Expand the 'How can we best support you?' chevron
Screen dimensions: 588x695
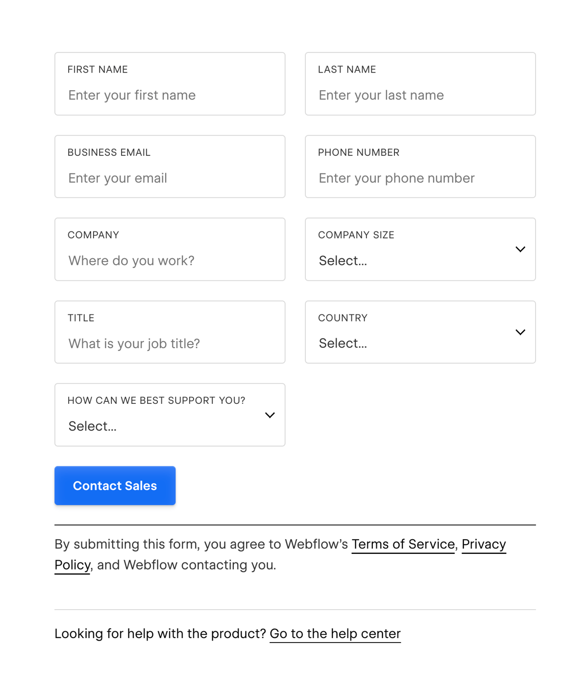click(x=270, y=415)
